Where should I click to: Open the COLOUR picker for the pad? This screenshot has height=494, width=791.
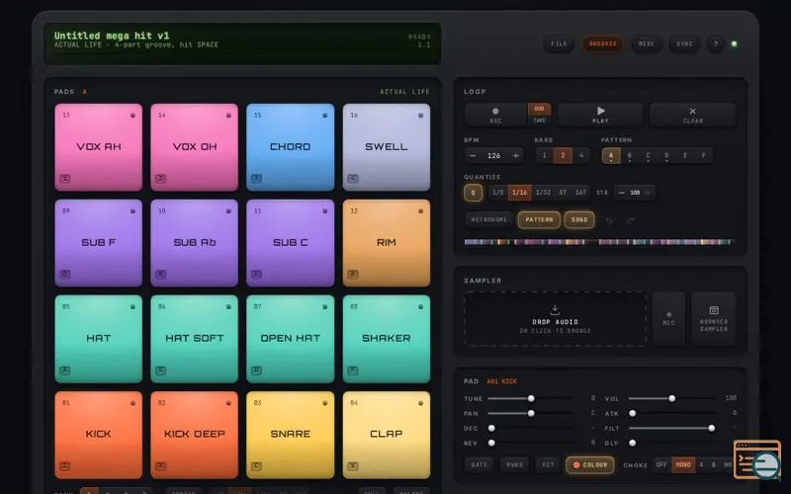coord(590,464)
